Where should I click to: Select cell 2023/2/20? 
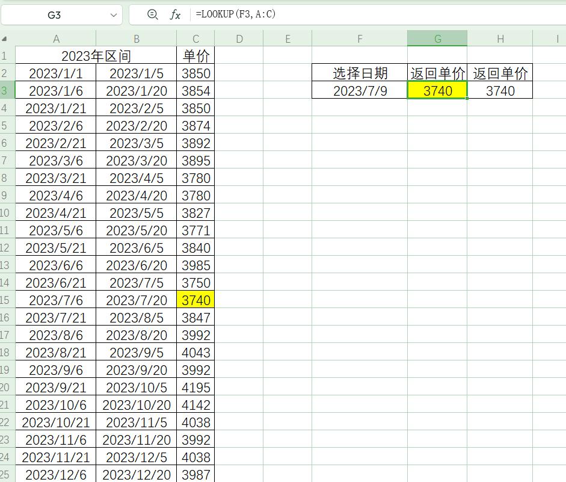click(137, 125)
